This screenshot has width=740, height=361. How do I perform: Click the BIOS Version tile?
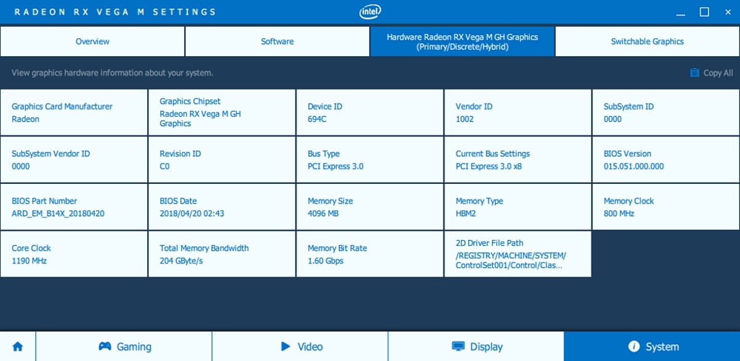[x=666, y=160]
